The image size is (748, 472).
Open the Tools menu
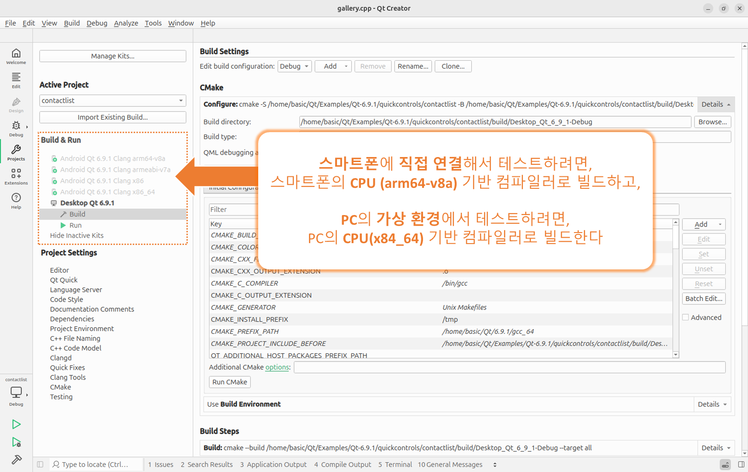[153, 23]
